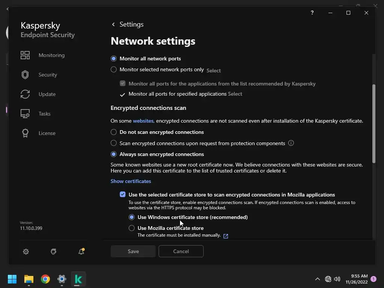The image size is (384, 288).
Task: Click the settings page vertical scrollbar
Action: click(x=374, y=124)
